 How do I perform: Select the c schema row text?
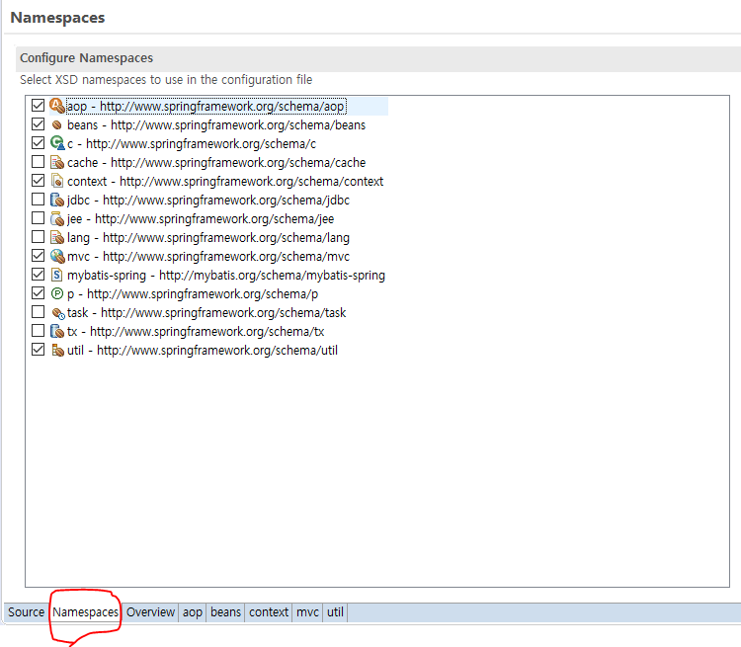pyautogui.click(x=192, y=143)
